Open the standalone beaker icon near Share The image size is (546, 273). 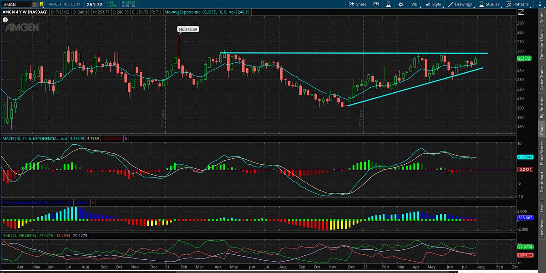388,5
